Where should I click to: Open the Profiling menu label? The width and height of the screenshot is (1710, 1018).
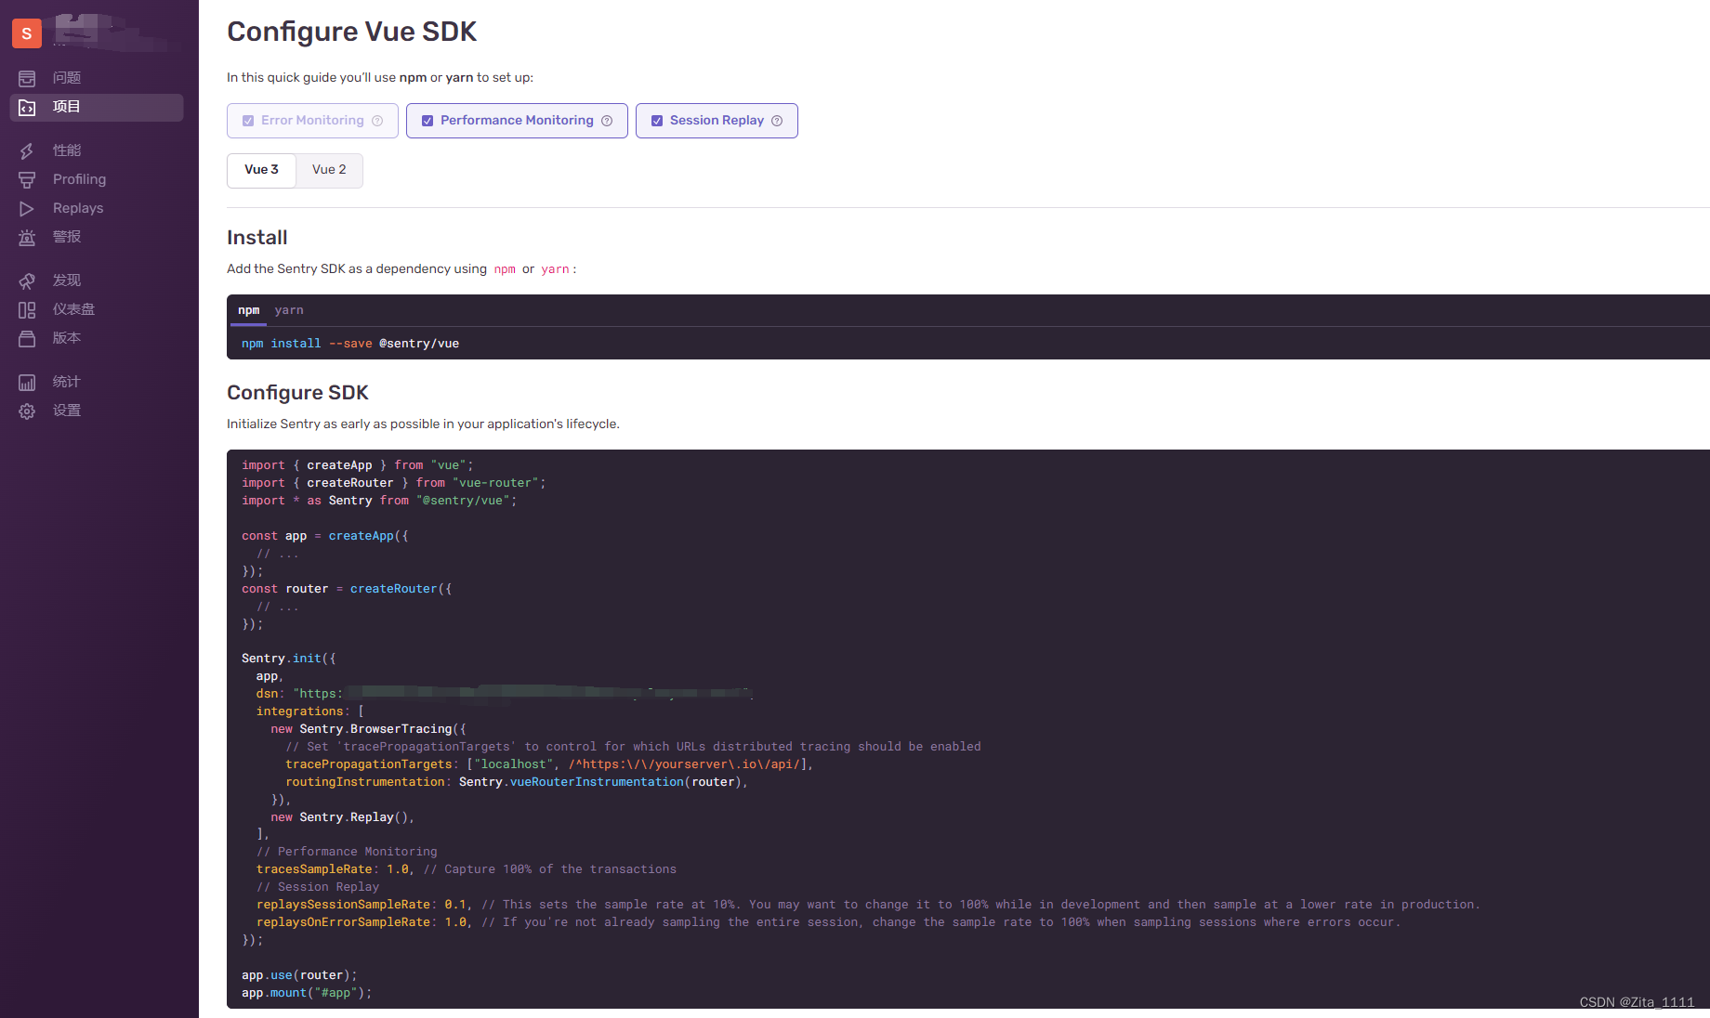pyautogui.click(x=79, y=179)
